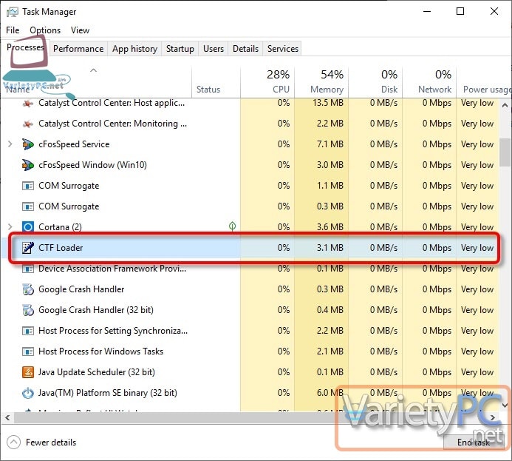Select Java(TM) Platform SE binary (32 bit) name
Viewport: 512px width, 461px height.
pyautogui.click(x=108, y=393)
